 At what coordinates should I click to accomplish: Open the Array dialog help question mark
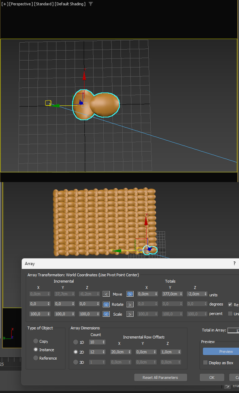[234, 263]
